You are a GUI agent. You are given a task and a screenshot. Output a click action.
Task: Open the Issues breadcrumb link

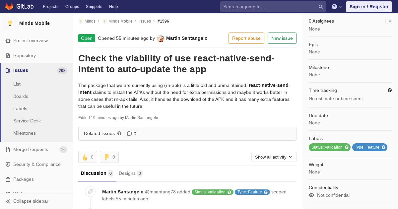point(145,21)
